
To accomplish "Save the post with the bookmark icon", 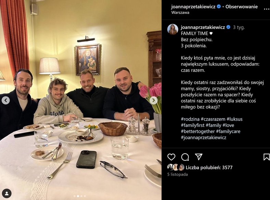I will click(266, 157).
